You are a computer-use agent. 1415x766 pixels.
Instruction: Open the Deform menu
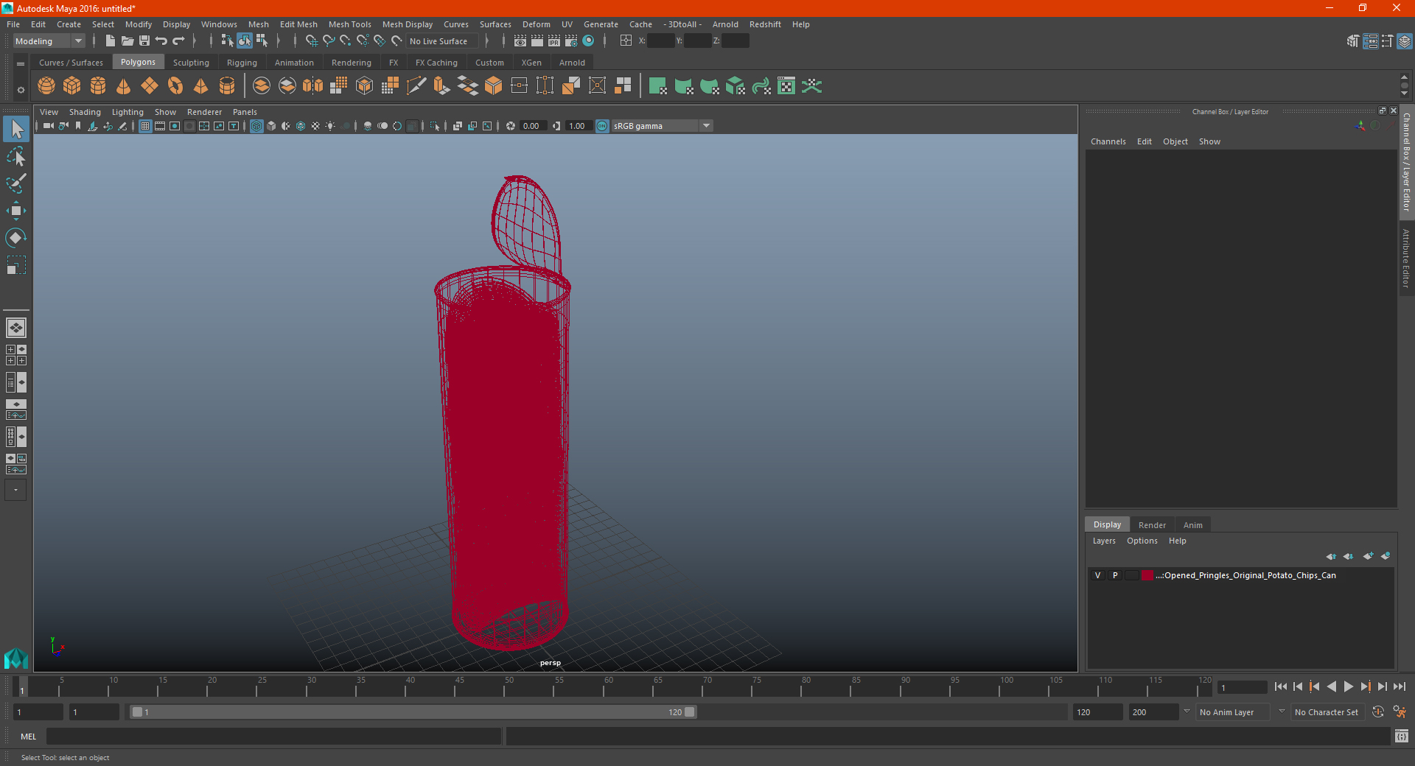click(537, 24)
